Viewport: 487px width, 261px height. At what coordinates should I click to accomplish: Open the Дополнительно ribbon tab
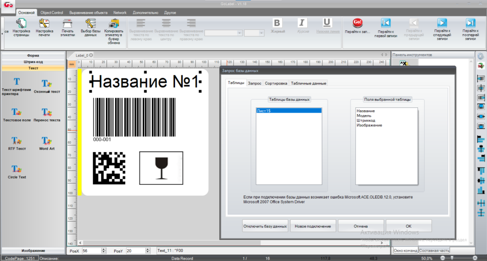pos(146,13)
